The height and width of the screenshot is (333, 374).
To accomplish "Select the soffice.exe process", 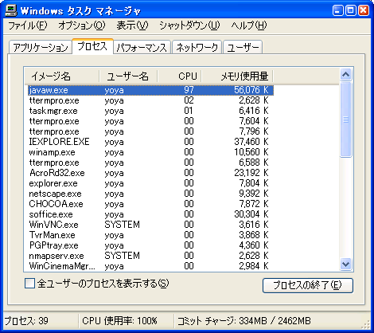I will [x=150, y=214].
